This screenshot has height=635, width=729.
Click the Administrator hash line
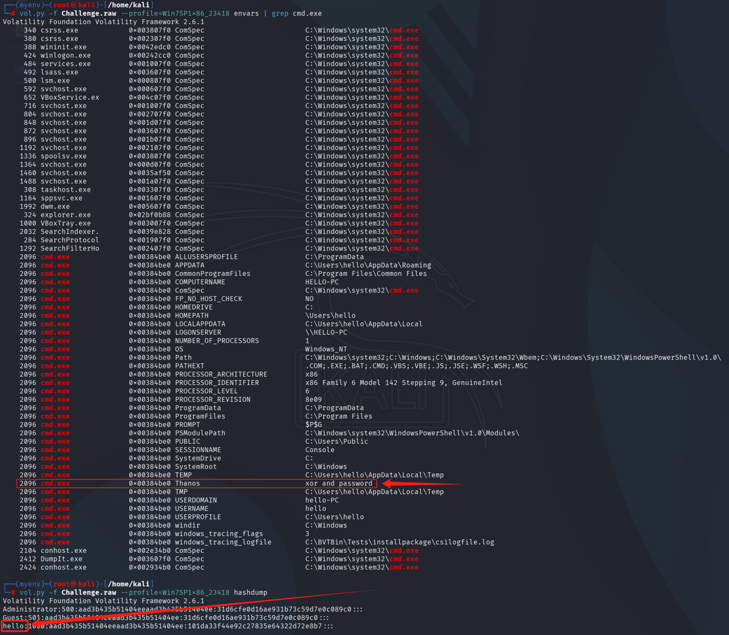click(182, 609)
